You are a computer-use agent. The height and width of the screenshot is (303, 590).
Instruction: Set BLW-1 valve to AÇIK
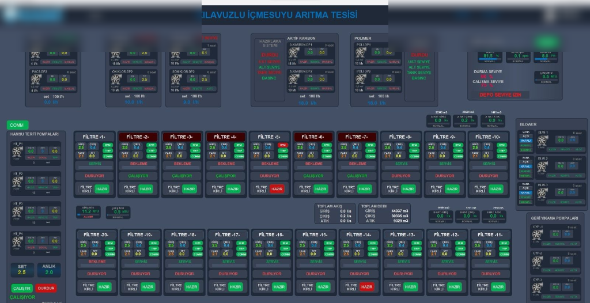pyautogui.click(x=525, y=137)
